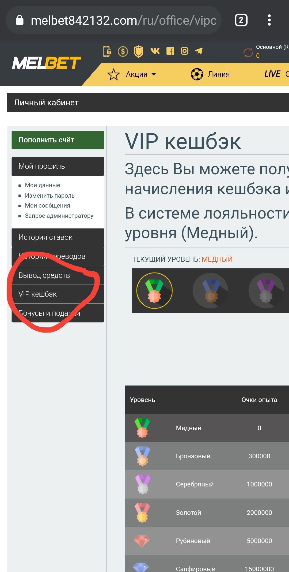Open the browser tabs counter button
Screen dimensions: 289x572
pos(241,20)
